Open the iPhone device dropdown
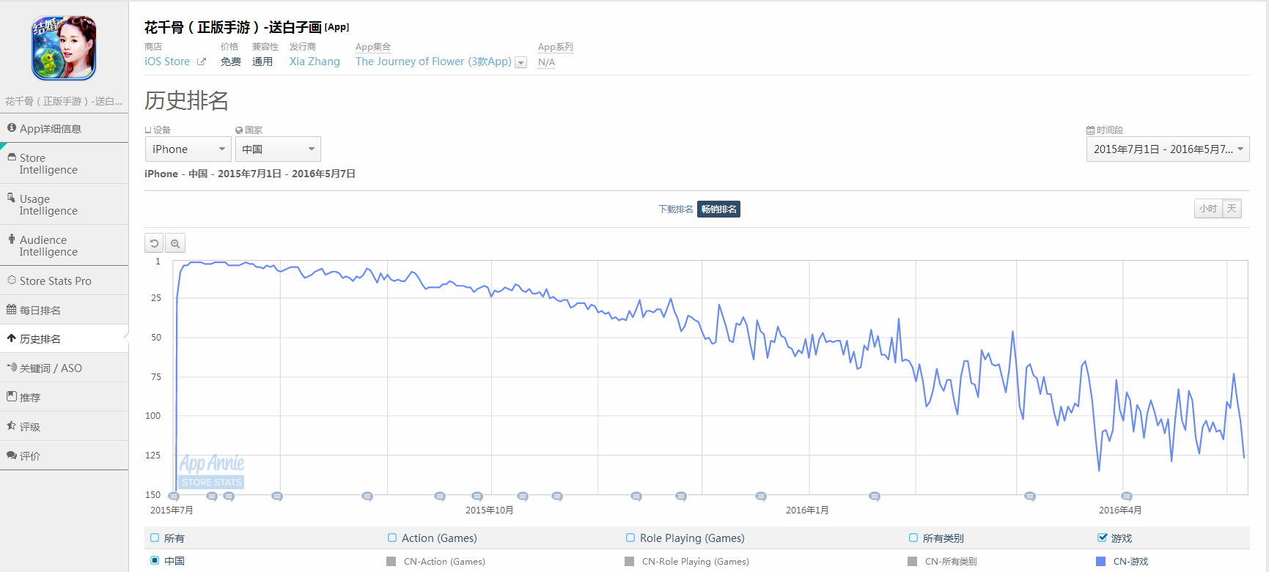The width and height of the screenshot is (1269, 572). tap(188, 149)
